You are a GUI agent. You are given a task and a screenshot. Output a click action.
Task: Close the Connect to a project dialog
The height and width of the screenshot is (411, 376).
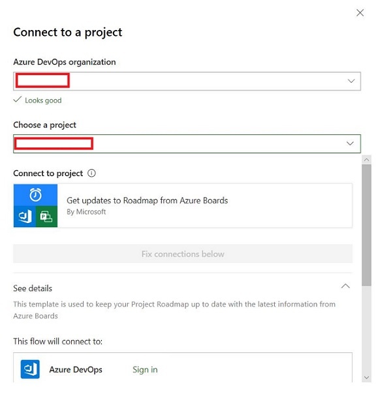(x=360, y=12)
